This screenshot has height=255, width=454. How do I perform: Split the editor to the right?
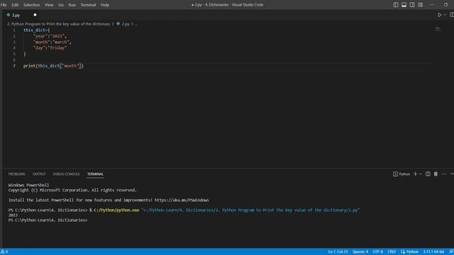coord(451,15)
